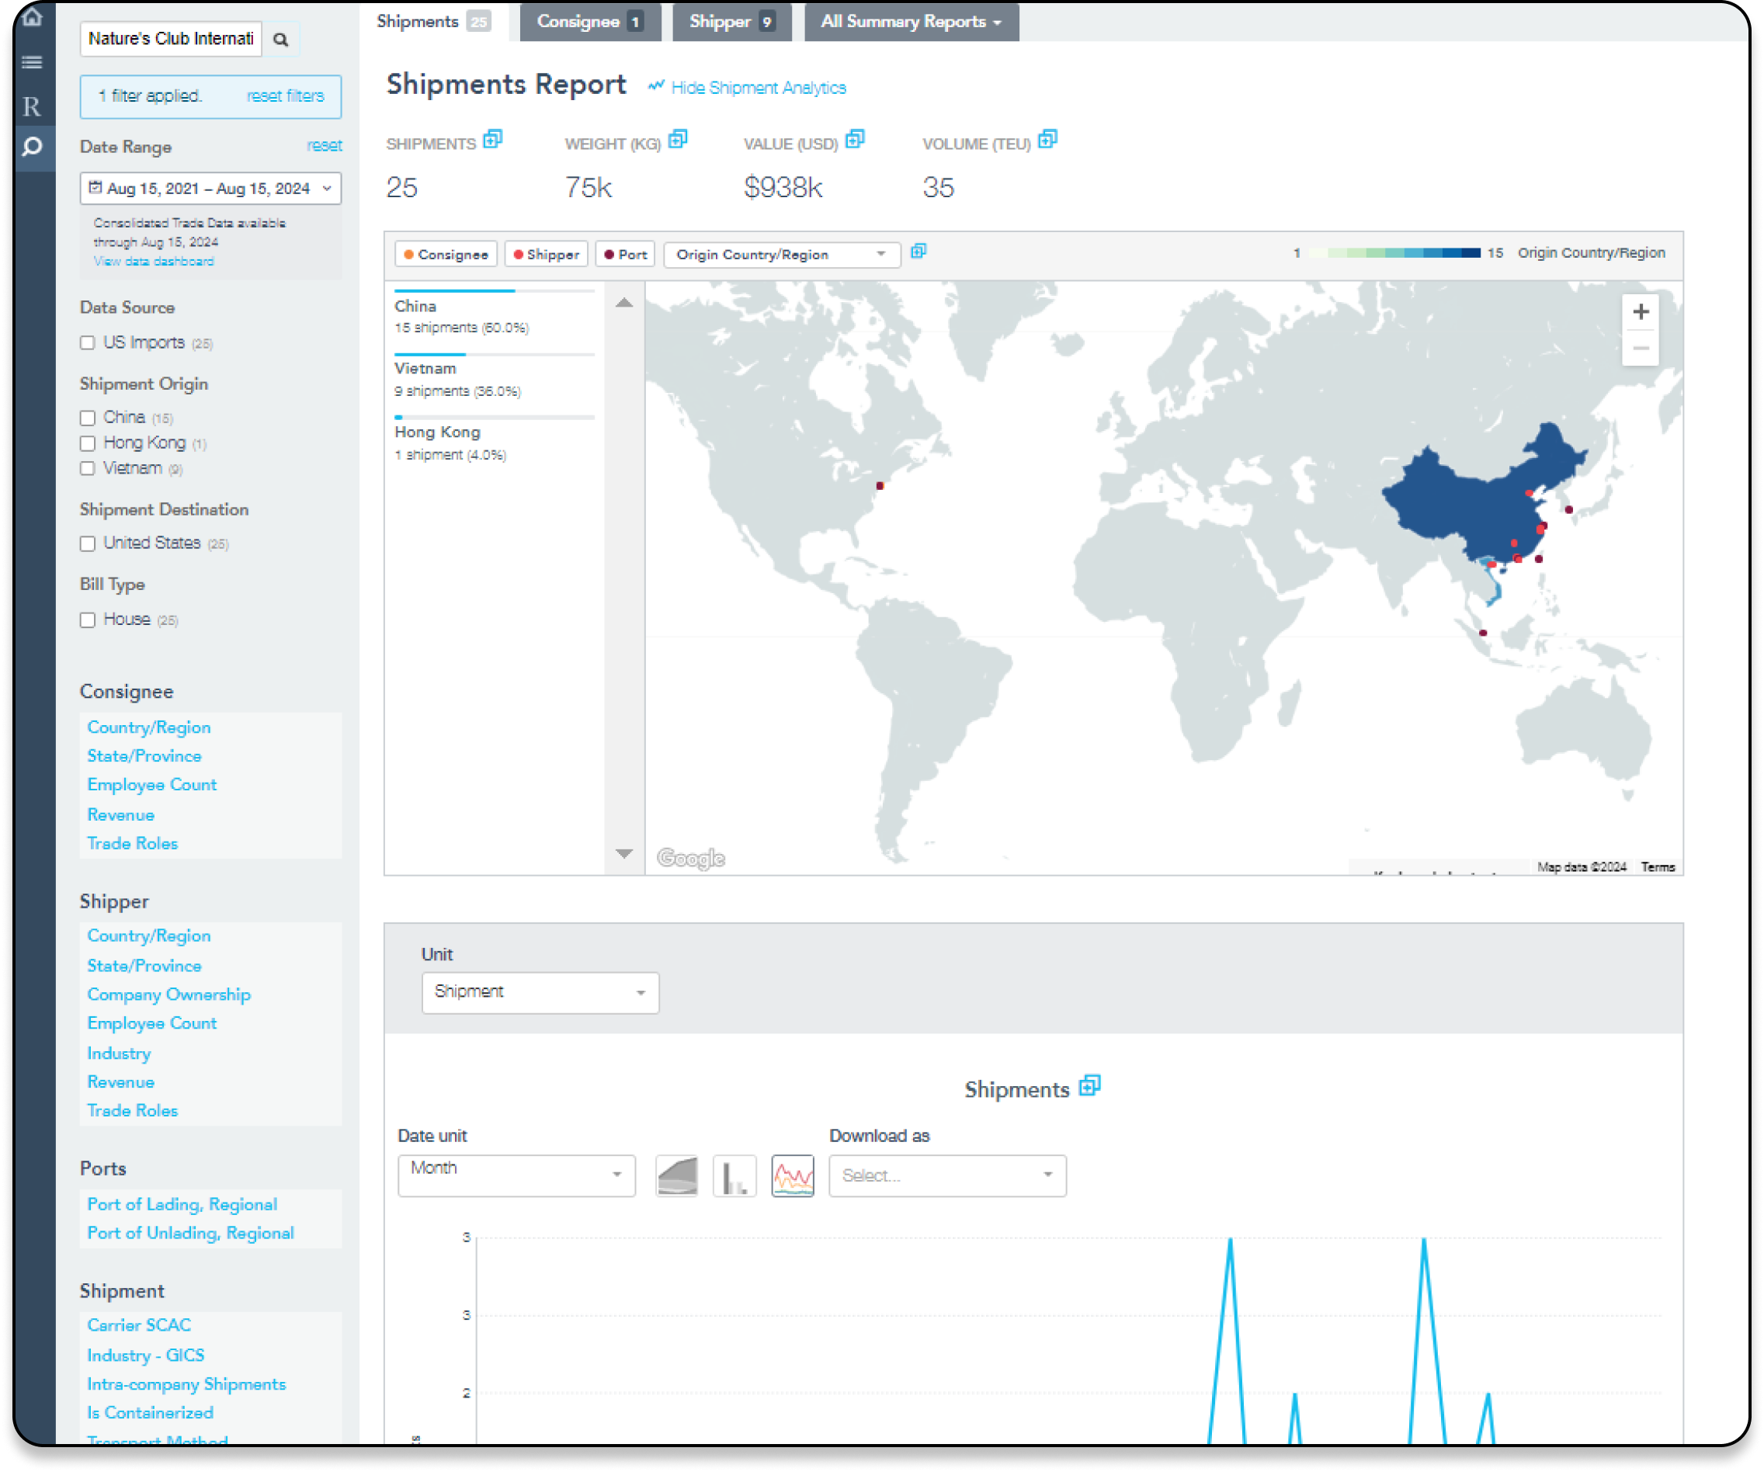This screenshot has width=1764, height=1472.
Task: Open the hamburger menu icon
Action: tap(32, 62)
